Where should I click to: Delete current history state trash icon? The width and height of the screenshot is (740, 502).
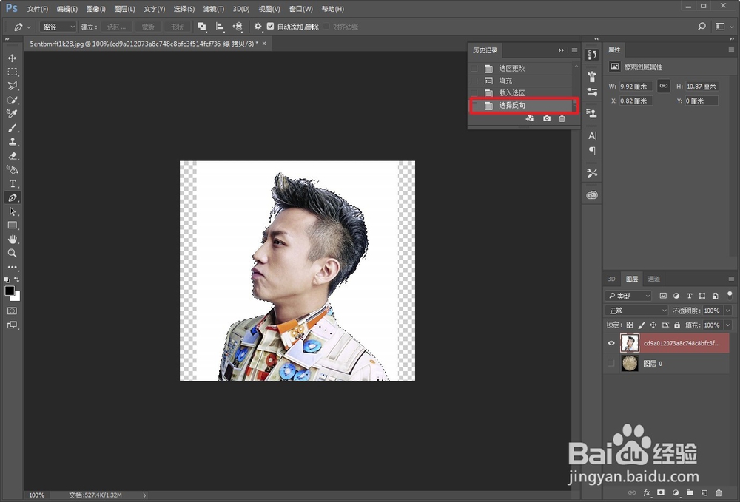(x=562, y=118)
